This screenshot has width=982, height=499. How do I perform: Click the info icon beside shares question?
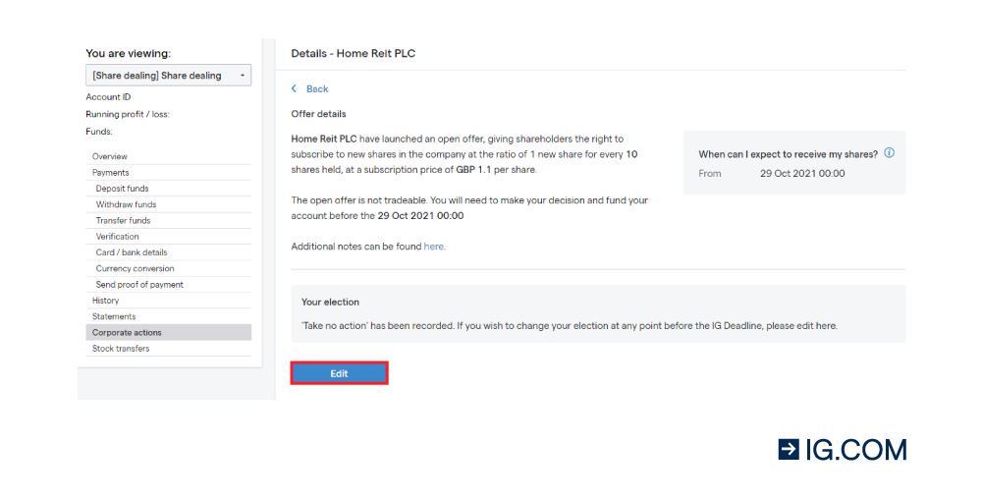click(890, 153)
